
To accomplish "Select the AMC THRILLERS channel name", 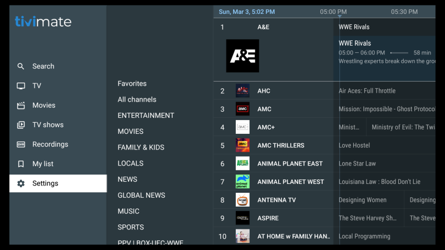I will coord(281,145).
